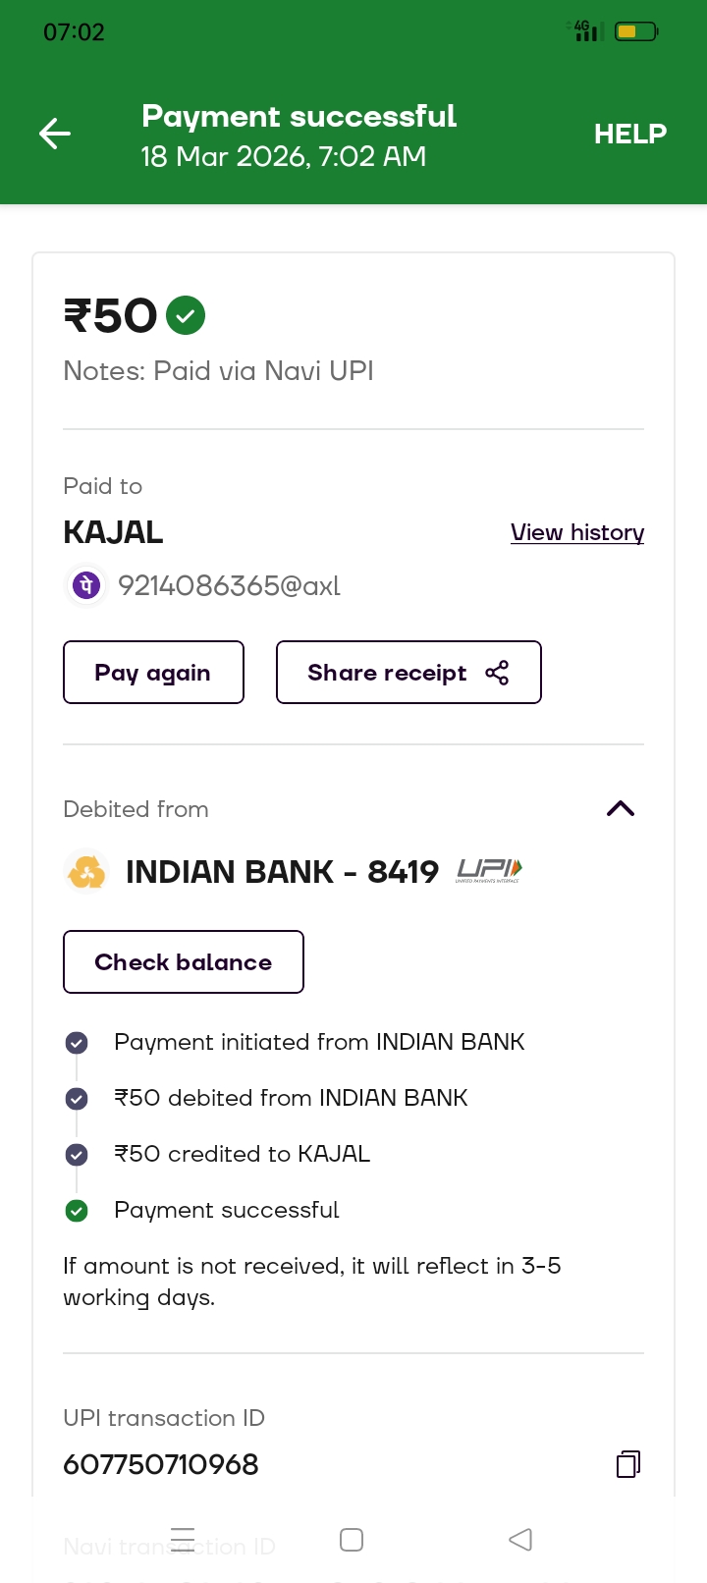Tap checkmark for ₹50 debited step

(77, 1099)
